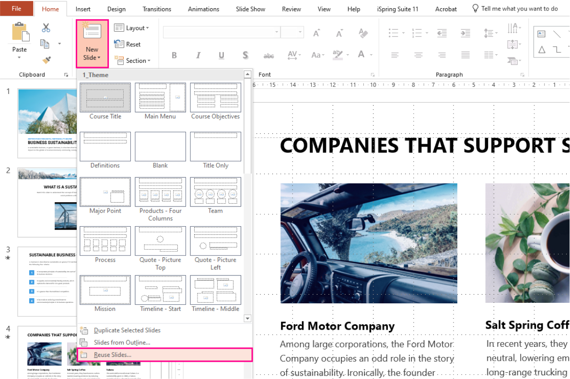Open Bullets list dropdown arrow

point(404,33)
